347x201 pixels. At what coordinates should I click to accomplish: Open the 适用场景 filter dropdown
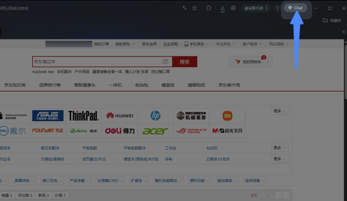(x=255, y=181)
